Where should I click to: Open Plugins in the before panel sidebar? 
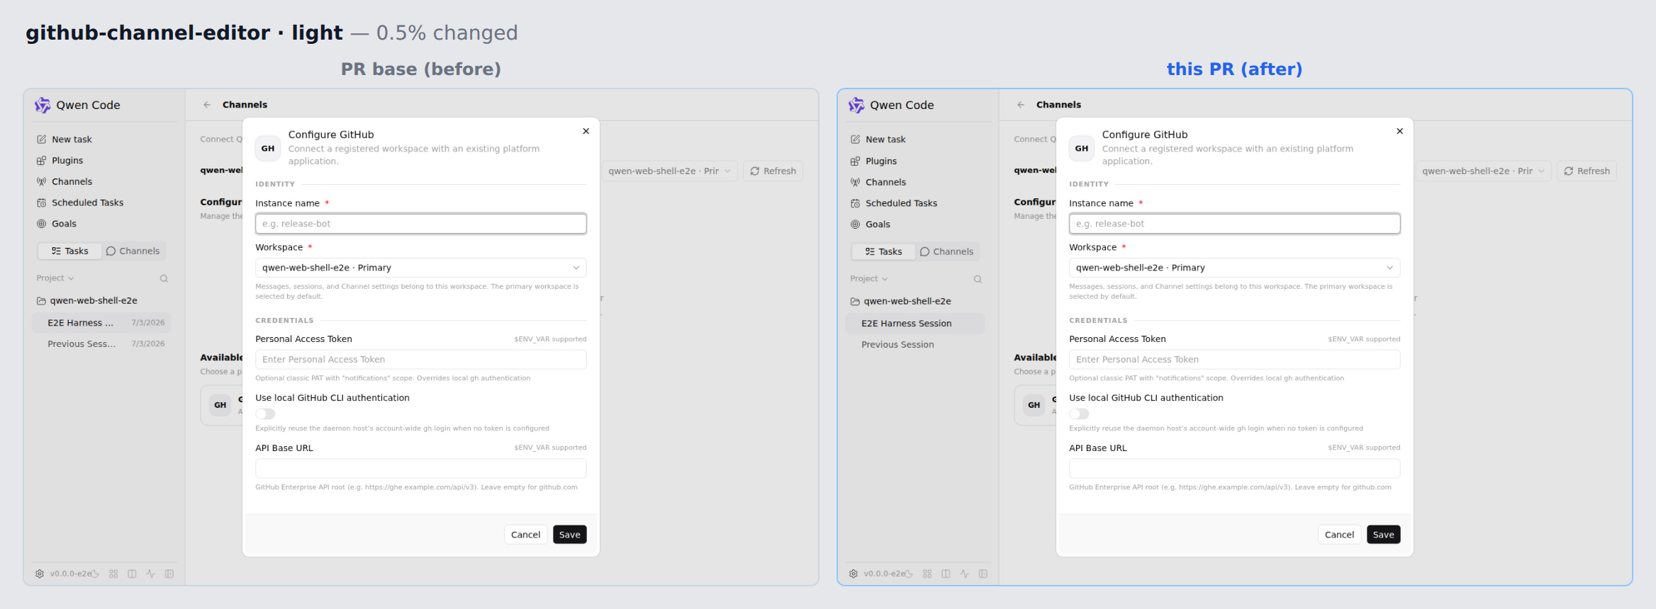pos(103,161)
